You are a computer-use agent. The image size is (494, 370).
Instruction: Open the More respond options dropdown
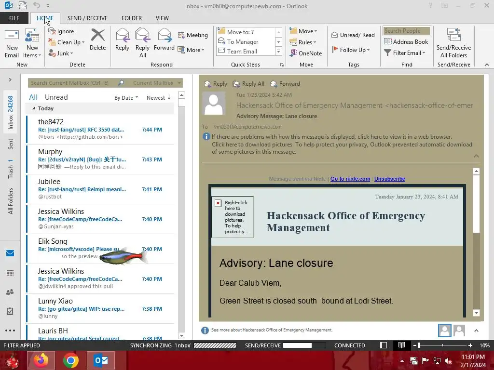pyautogui.click(x=191, y=50)
